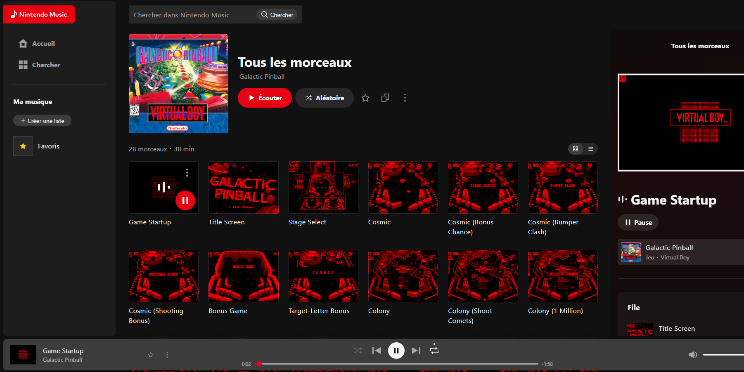Play Cosmic (Shooting Bonus) thumbnail
Image resolution: width=744 pixels, height=372 pixels.
coord(163,276)
